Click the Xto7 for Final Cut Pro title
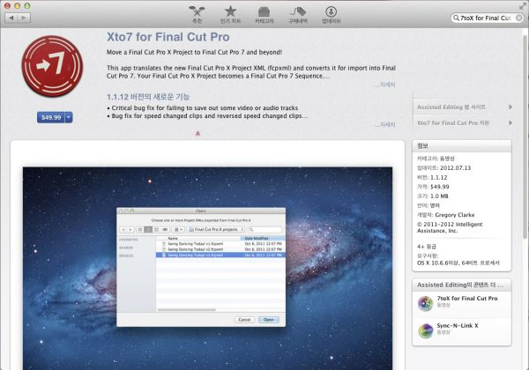The image size is (529, 370). [168, 37]
